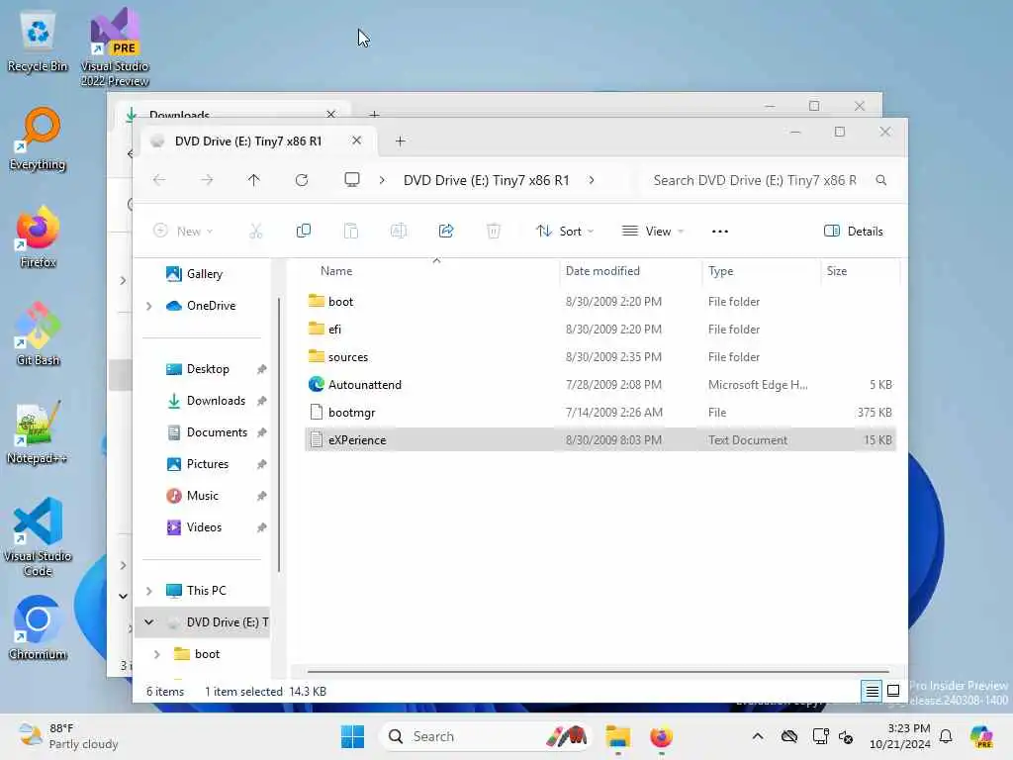Open the Notepad++ desktop shortcut
Image resolution: width=1013 pixels, height=760 pixels.
38,433
